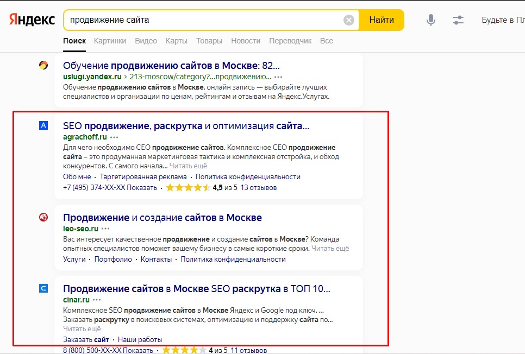
Task: Click the 'Будьте в Пл...' header link
Action: click(x=503, y=20)
